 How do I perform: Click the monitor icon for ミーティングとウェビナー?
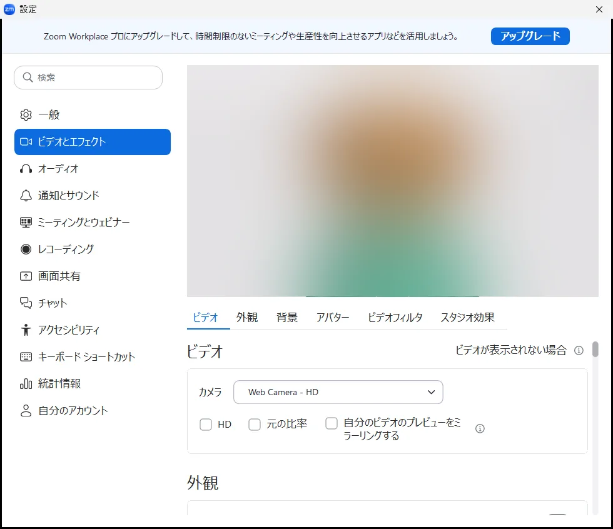(x=26, y=223)
